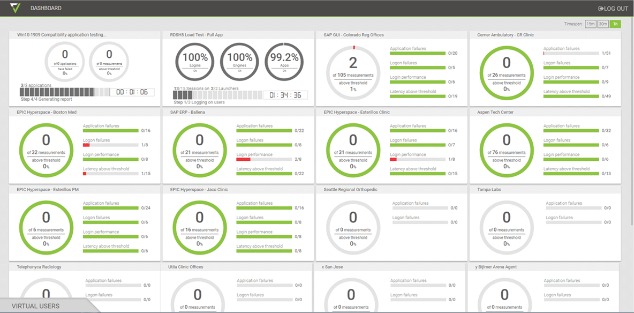The image size is (634, 313).
Task: Open the VIRTUAL USERS tab
Action: click(x=35, y=306)
